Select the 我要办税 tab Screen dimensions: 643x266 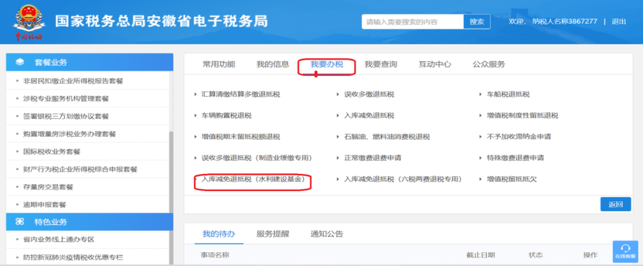point(327,64)
